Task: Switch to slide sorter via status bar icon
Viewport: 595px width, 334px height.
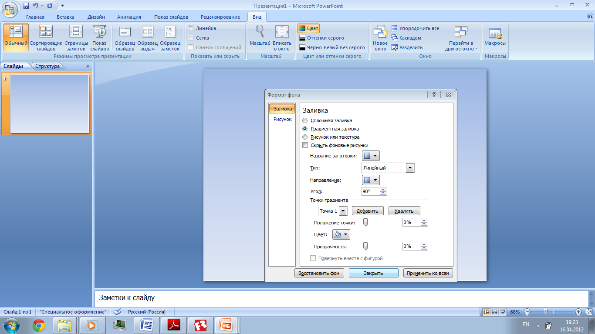Action: 495,312
